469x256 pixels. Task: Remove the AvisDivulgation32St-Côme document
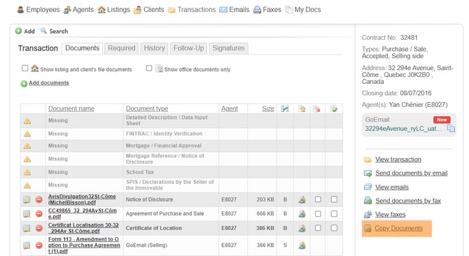coord(39,199)
